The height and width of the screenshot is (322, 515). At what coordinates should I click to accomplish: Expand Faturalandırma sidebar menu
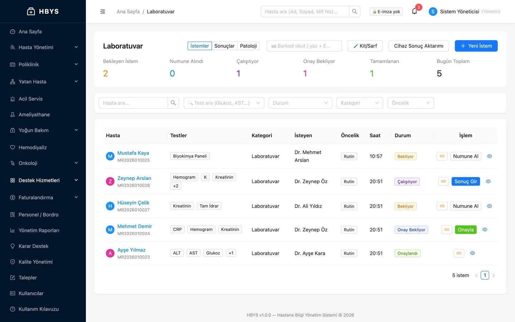[x=43, y=197]
